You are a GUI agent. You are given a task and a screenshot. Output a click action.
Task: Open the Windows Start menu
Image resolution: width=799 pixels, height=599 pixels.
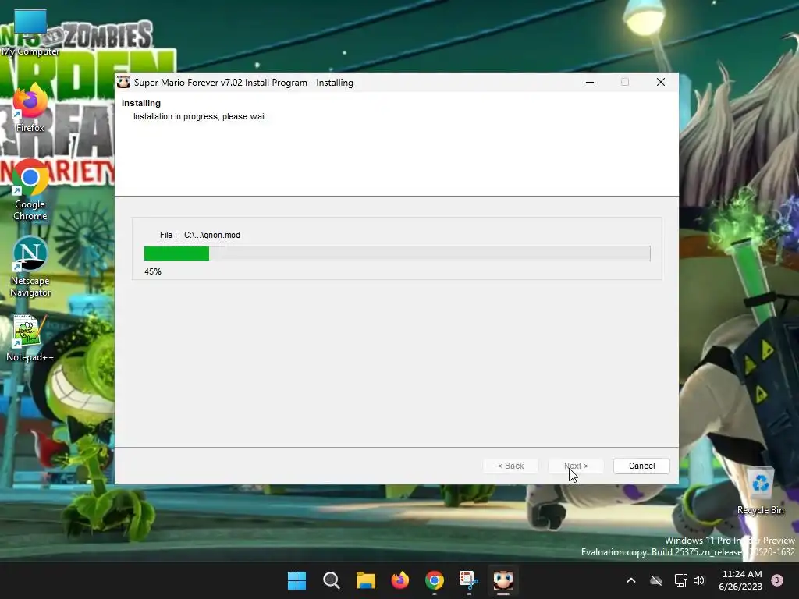297,580
